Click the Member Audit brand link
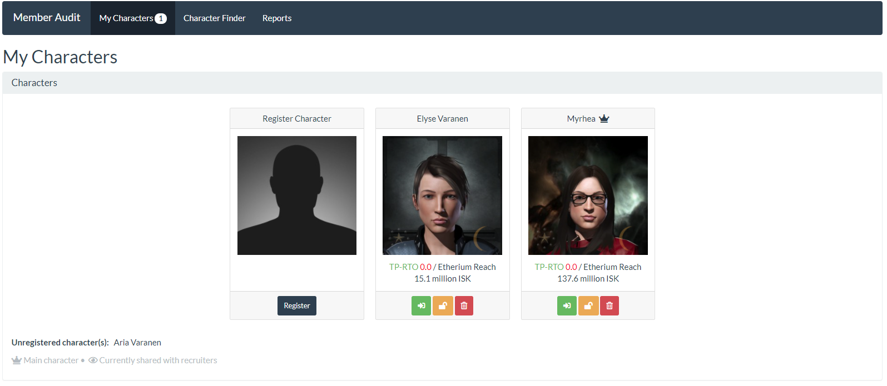This screenshot has width=887, height=386. (47, 18)
